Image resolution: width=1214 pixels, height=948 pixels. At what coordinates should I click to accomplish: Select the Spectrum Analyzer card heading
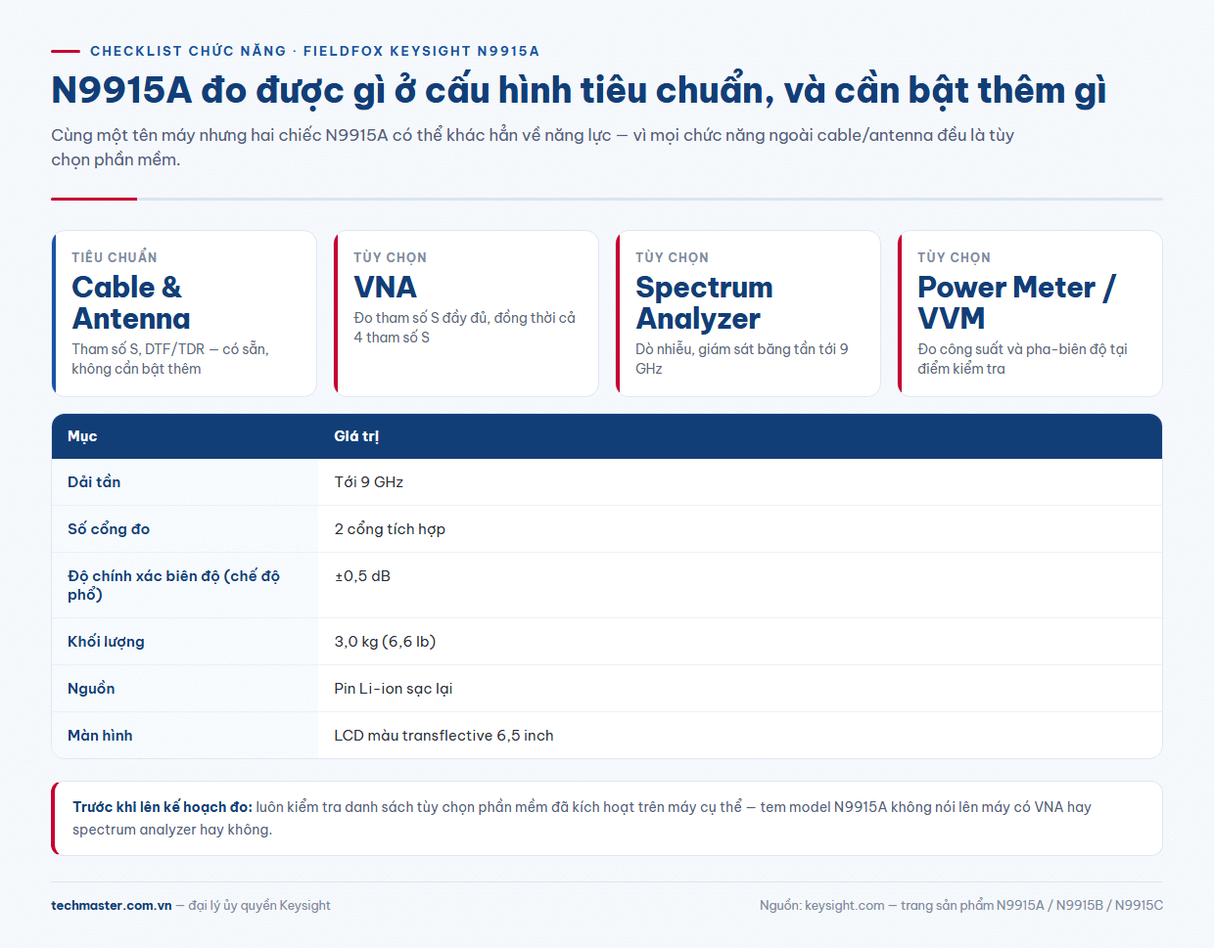point(704,302)
